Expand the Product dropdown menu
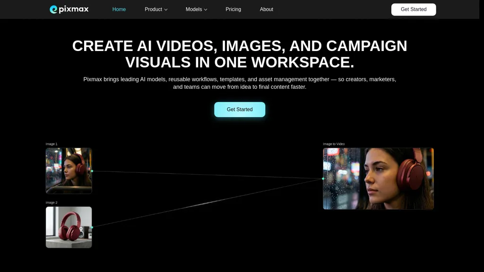This screenshot has height=272, width=484. coord(156,9)
